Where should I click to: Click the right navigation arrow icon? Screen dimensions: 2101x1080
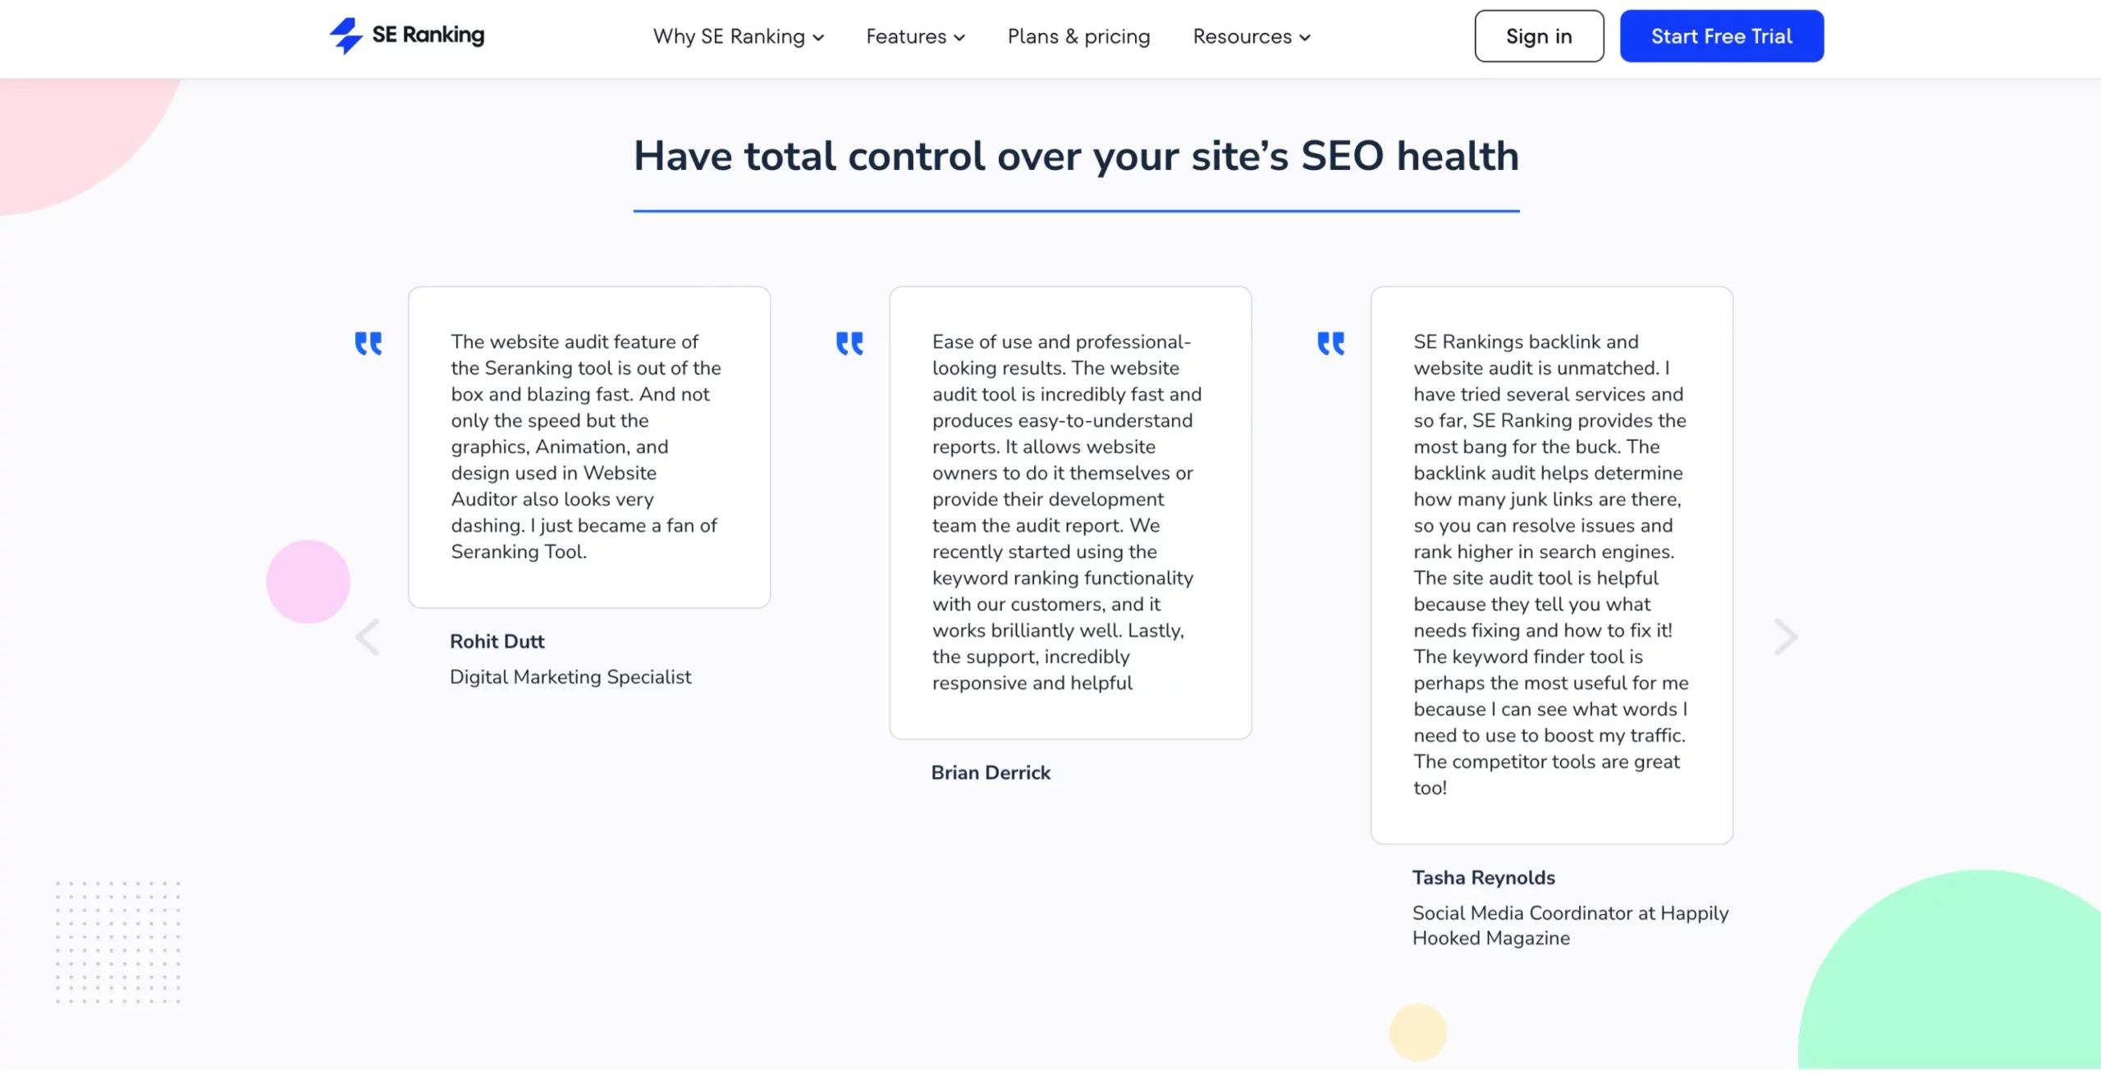pyautogui.click(x=1784, y=635)
